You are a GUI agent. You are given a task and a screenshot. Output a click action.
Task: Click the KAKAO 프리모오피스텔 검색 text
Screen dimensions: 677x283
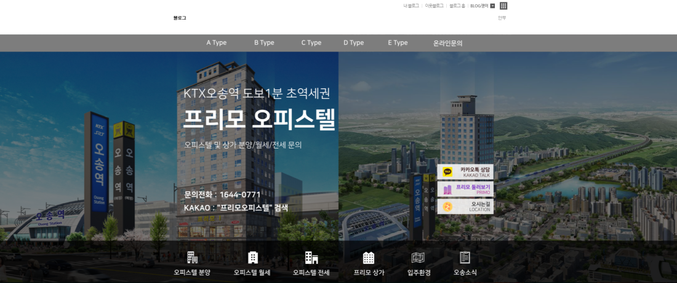(x=236, y=207)
